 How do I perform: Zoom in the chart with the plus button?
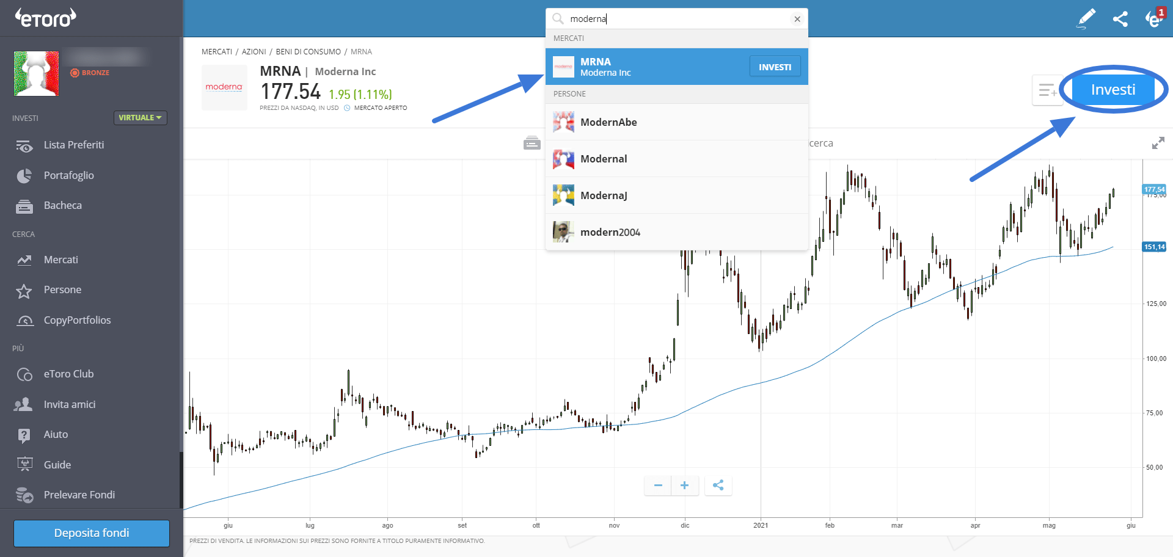click(x=685, y=486)
